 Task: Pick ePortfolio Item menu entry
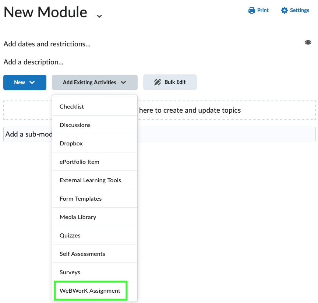pyautogui.click(x=95, y=162)
